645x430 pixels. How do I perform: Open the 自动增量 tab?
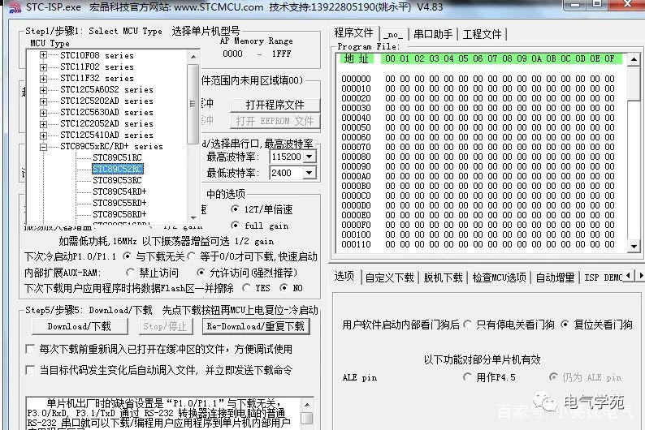click(556, 278)
